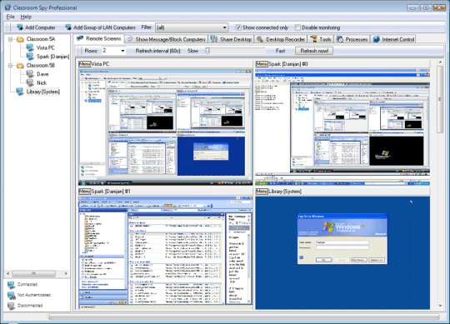The image size is (450, 324).
Task: Switch to the Internet Control tab
Action: tap(393, 39)
